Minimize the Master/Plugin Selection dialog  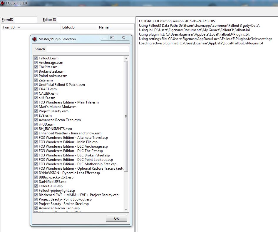coord(104,38)
